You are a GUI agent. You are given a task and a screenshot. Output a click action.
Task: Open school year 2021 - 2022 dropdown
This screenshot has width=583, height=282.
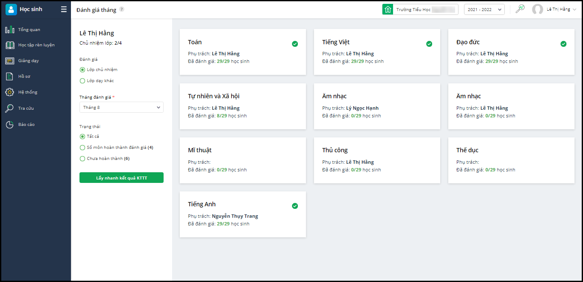click(484, 9)
